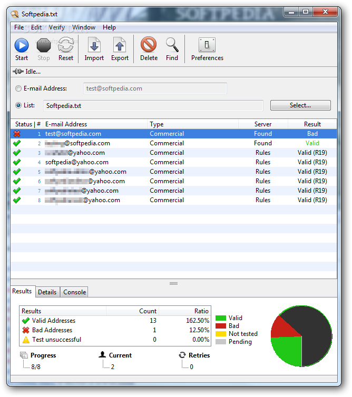The width and height of the screenshot is (352, 397).
Task: Delete the selected address
Action: (x=149, y=49)
